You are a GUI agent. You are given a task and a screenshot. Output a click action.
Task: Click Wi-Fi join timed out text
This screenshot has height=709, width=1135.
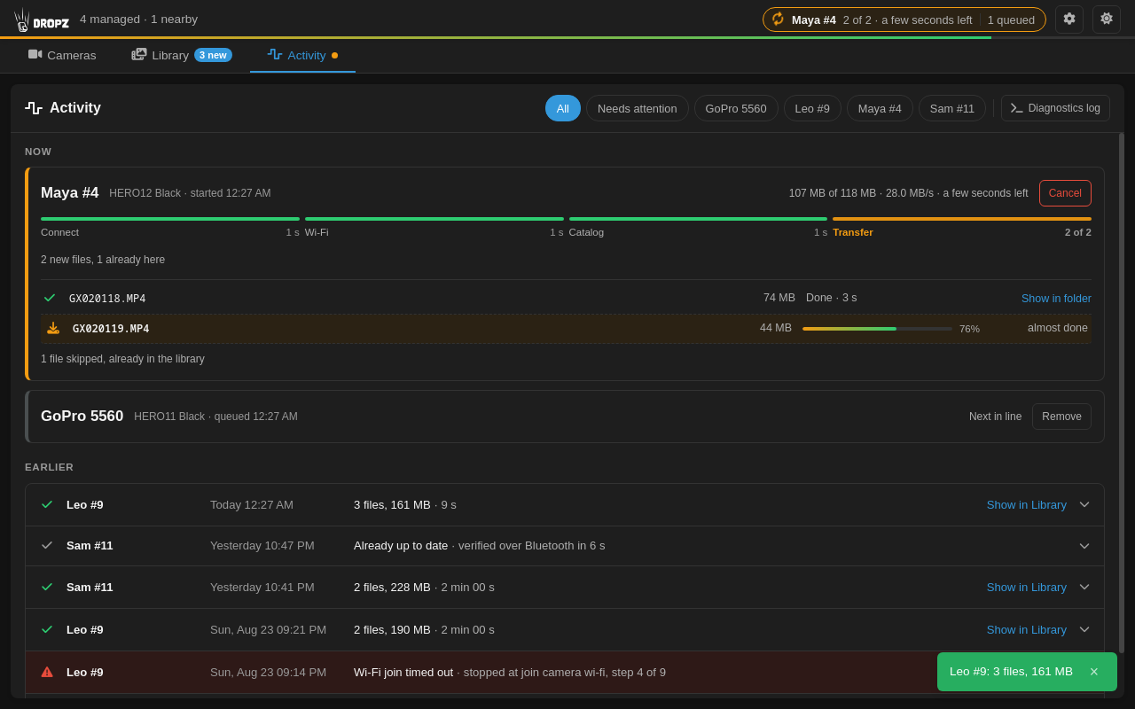(x=403, y=672)
